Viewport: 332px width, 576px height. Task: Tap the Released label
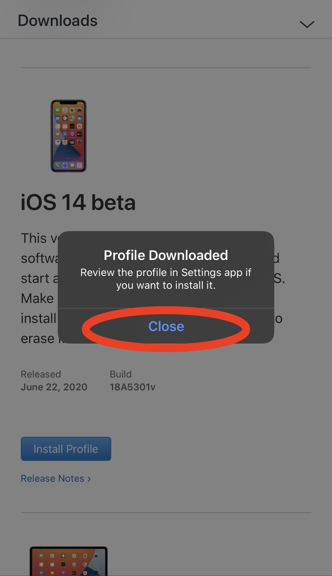(41, 374)
